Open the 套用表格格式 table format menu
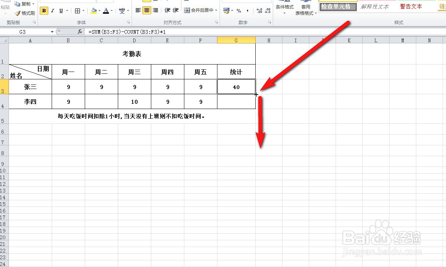Image resolution: width=446 pixels, height=267 pixels. pyautogui.click(x=306, y=9)
